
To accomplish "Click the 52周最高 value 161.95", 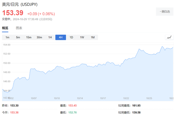I will 136,105.
